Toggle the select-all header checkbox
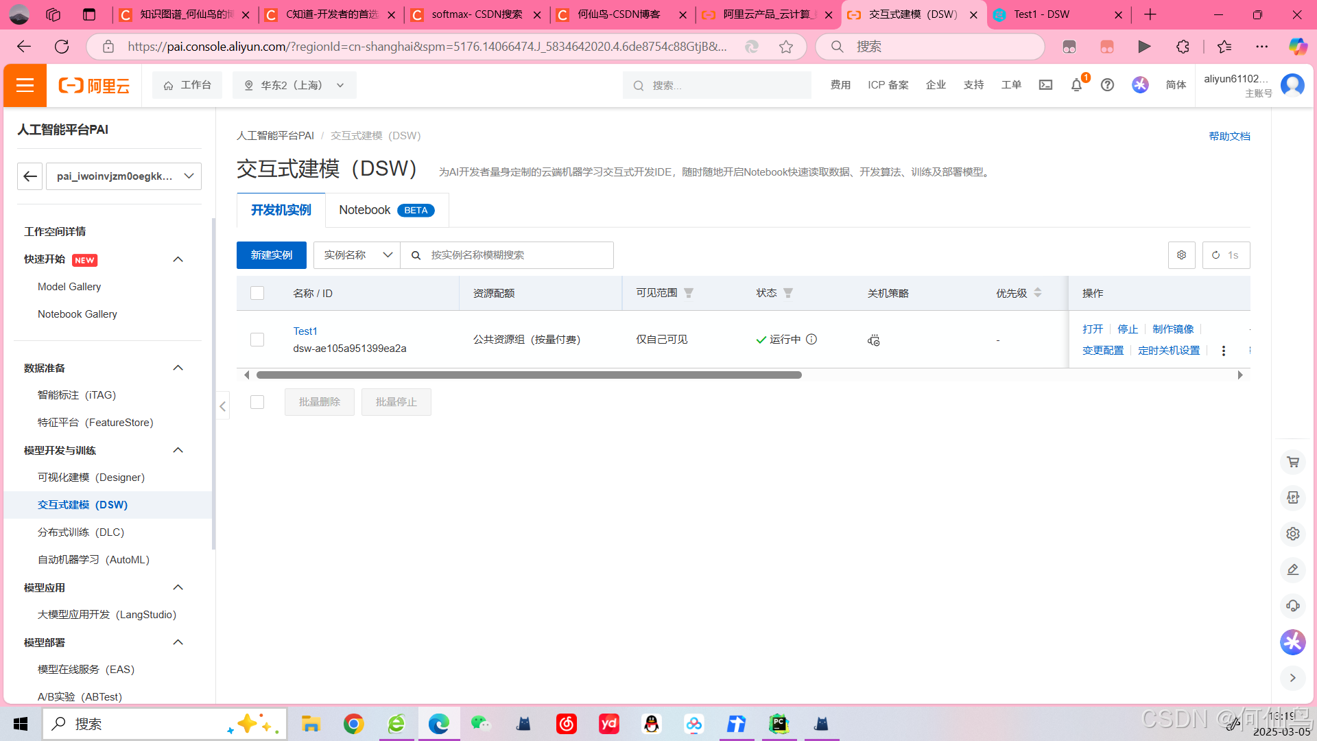This screenshot has height=741, width=1317. pyautogui.click(x=257, y=293)
